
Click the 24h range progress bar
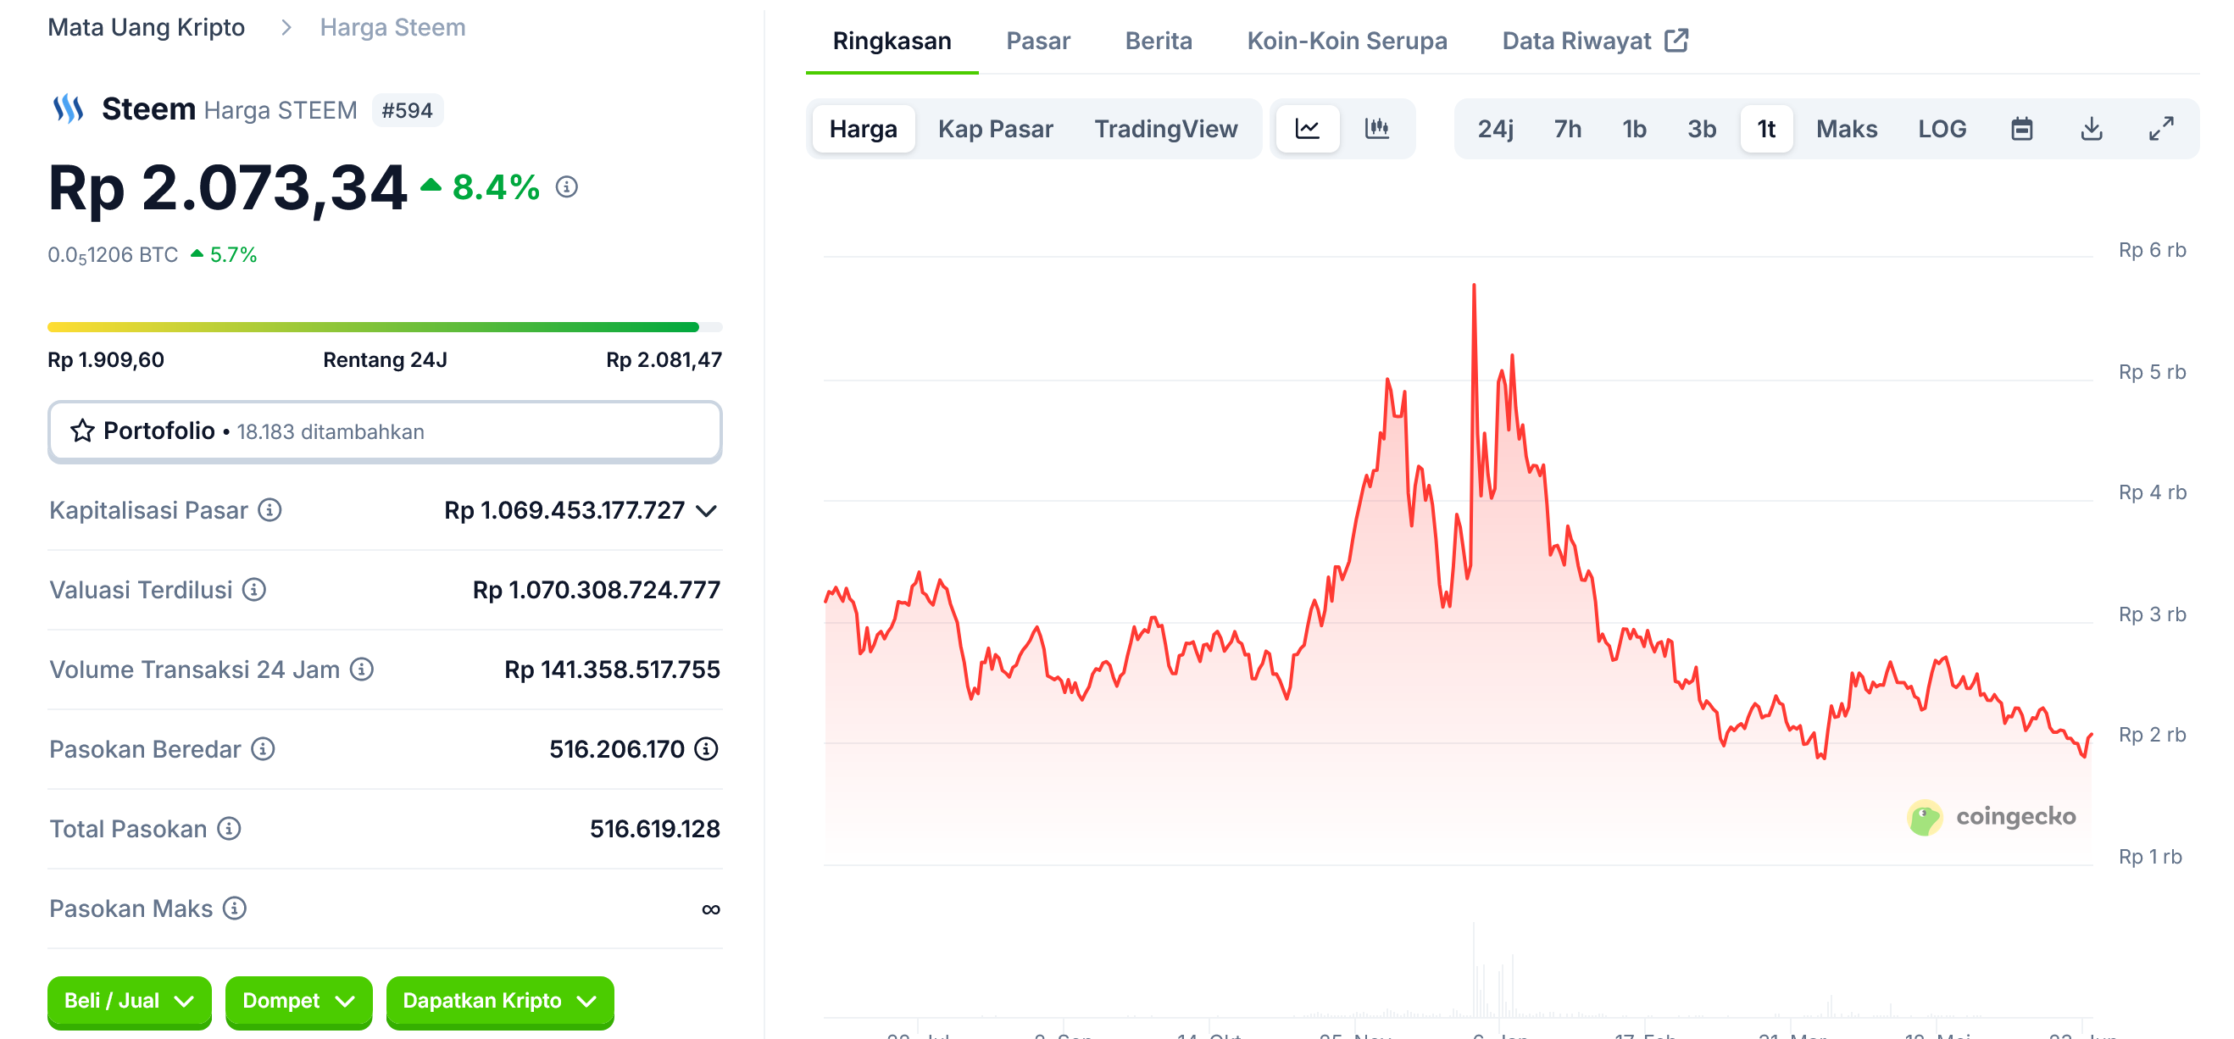385,327
